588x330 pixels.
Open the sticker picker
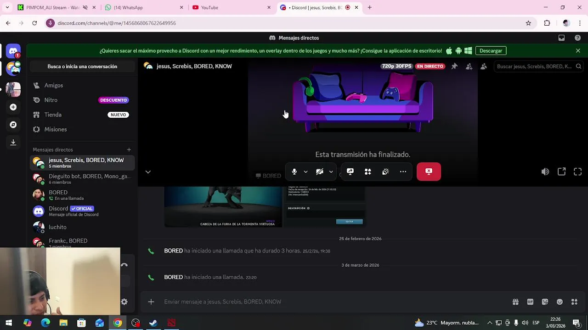[545, 302]
